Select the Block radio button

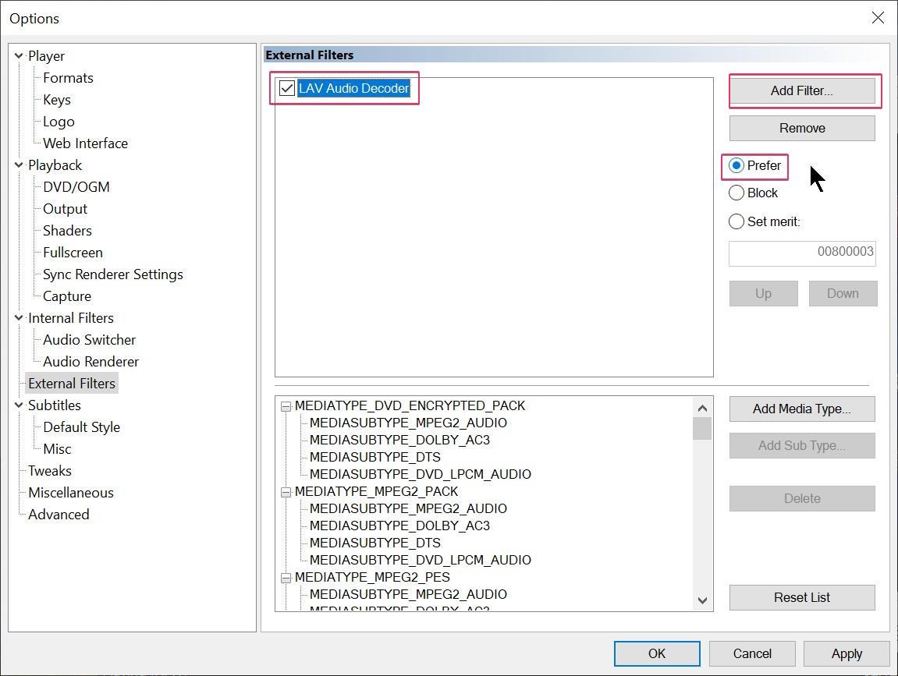pos(737,193)
